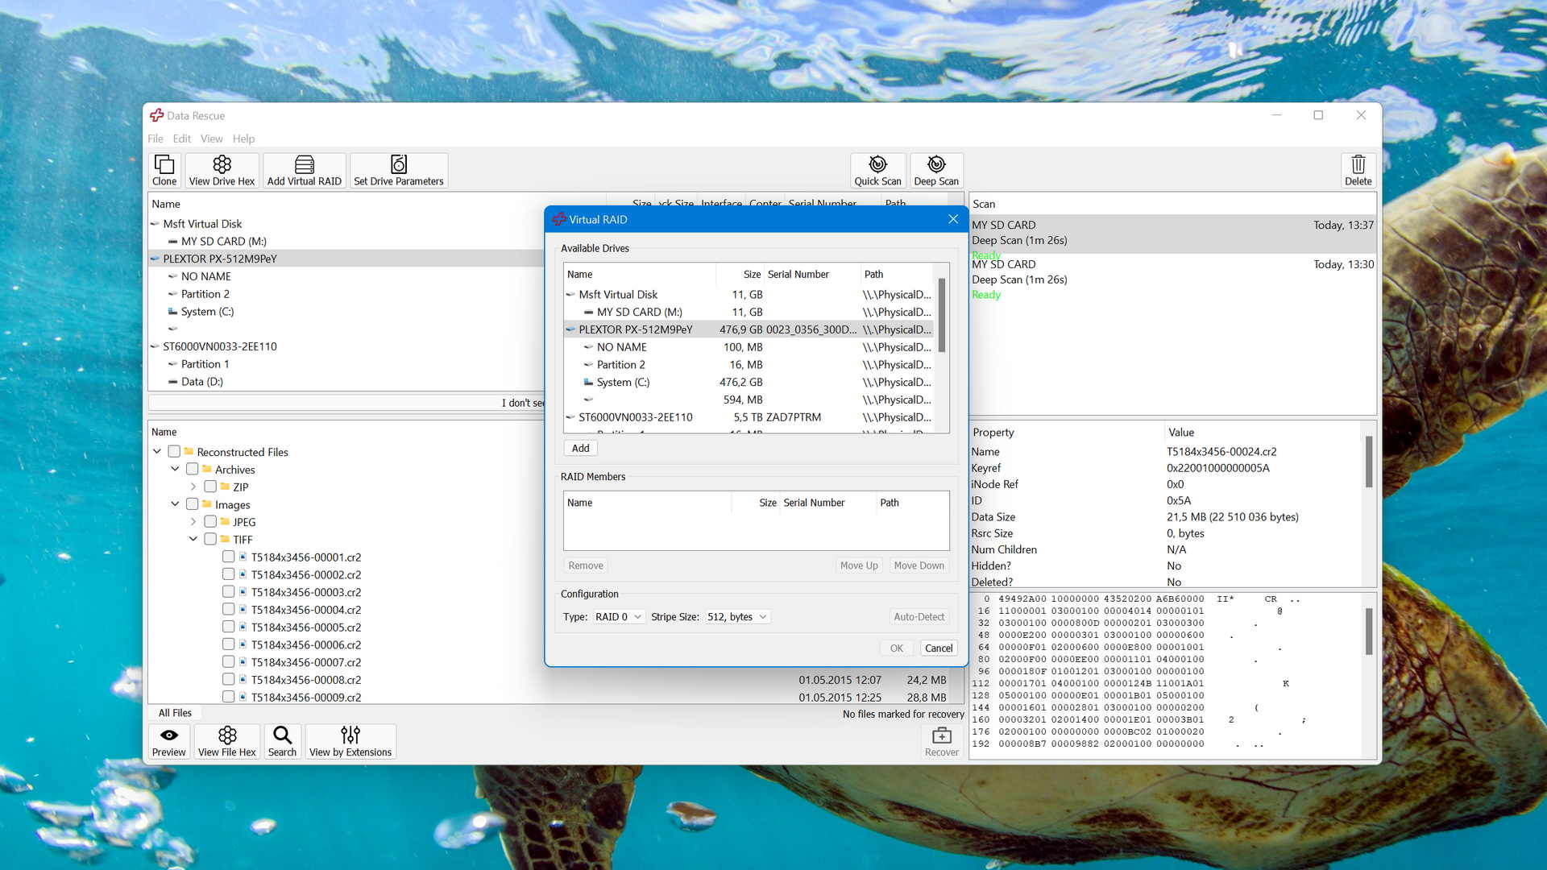The image size is (1547, 870).
Task: Click the Data Rescue app logo in title bar
Action: (156, 115)
